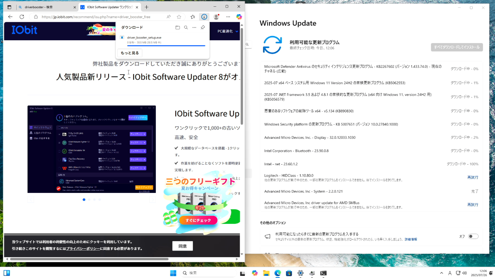The width and height of the screenshot is (495, 278).
Task: Click もっと見る button in downloads
Action: pyautogui.click(x=130, y=53)
